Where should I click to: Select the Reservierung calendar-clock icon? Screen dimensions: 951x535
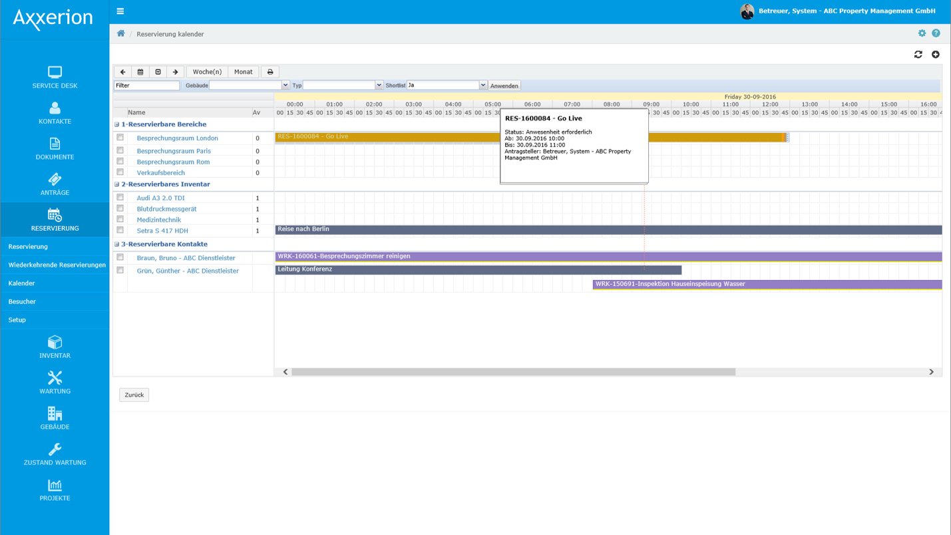point(55,214)
